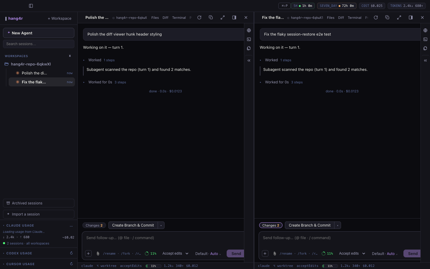Viewport: 430px width, 269px height.
Task: Collapse the Workspaces section toggle icon
Action: pos(70,56)
